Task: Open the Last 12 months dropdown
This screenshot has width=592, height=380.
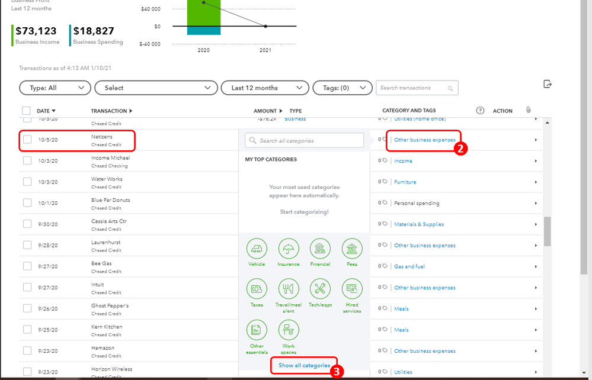Action: [265, 88]
